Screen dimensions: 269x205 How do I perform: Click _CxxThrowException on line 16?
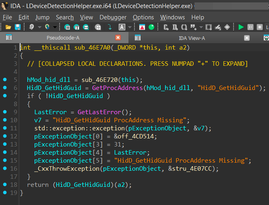[67, 169]
